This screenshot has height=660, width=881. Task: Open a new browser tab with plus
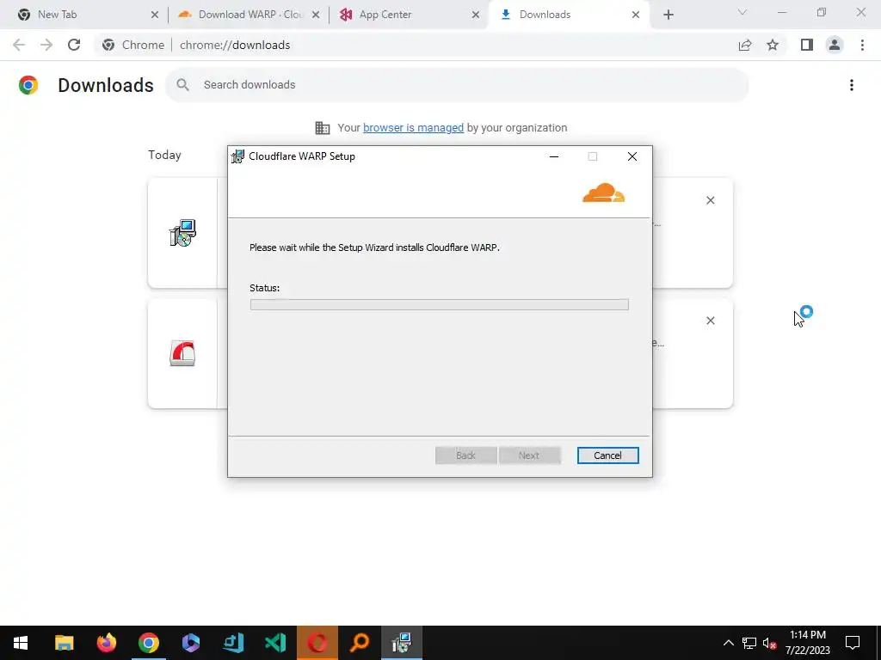(668, 15)
